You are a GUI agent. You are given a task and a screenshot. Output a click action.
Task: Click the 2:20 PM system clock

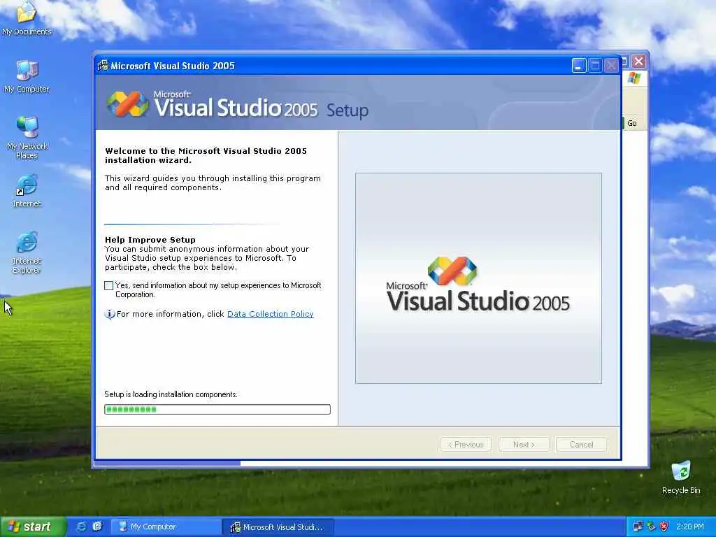(690, 527)
